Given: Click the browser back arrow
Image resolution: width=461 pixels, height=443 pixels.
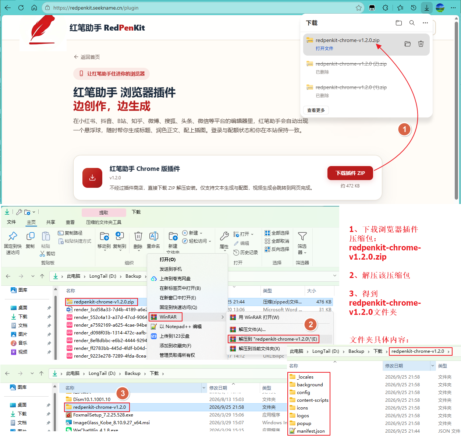Looking at the screenshot, I should (x=8, y=8).
